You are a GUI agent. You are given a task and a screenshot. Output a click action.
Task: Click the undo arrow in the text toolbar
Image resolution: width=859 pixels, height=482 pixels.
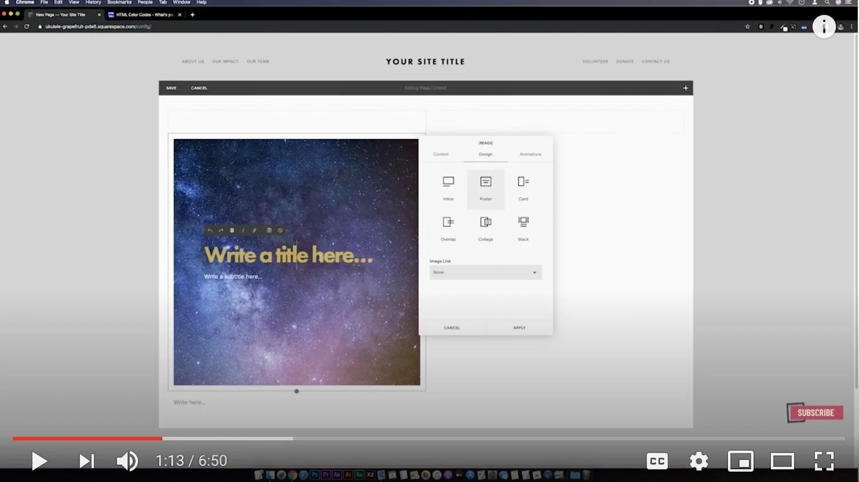pyautogui.click(x=210, y=230)
